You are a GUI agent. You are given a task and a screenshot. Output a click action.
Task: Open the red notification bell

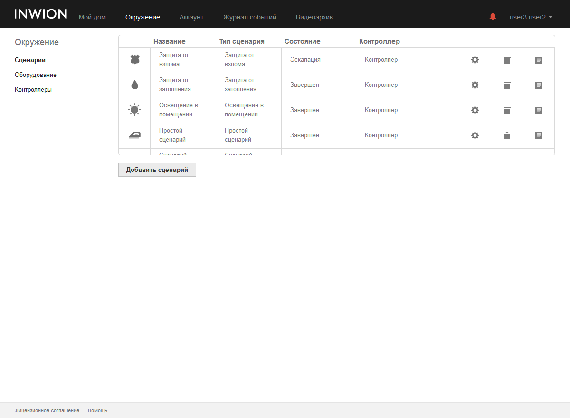[493, 17]
